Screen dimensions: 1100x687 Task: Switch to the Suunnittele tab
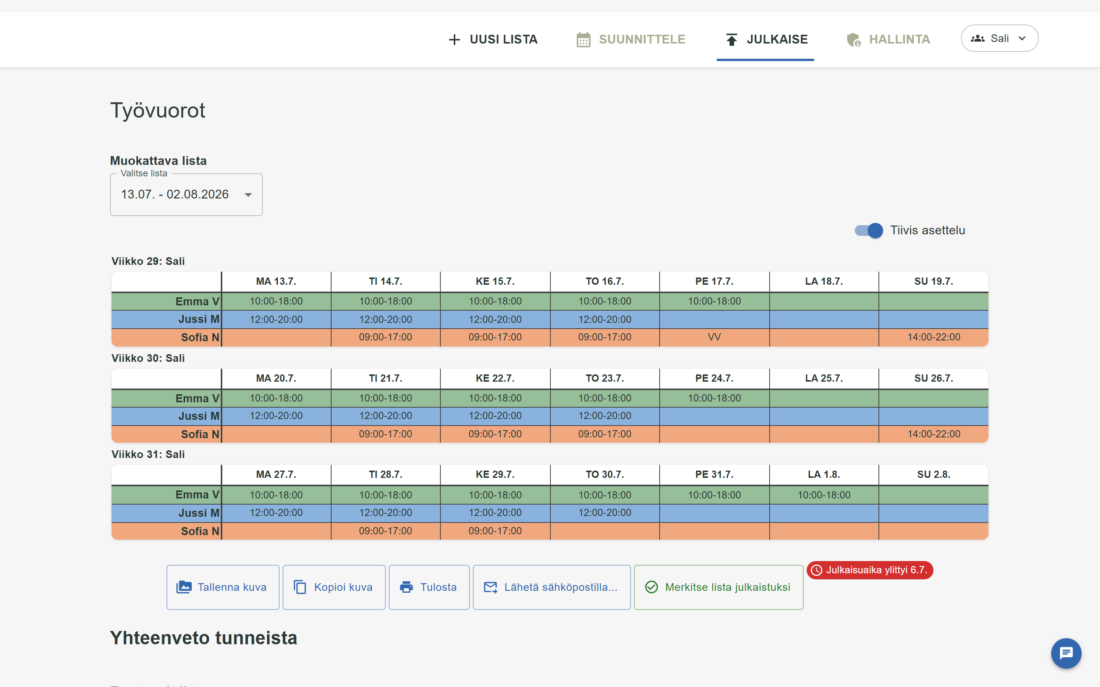[631, 40]
